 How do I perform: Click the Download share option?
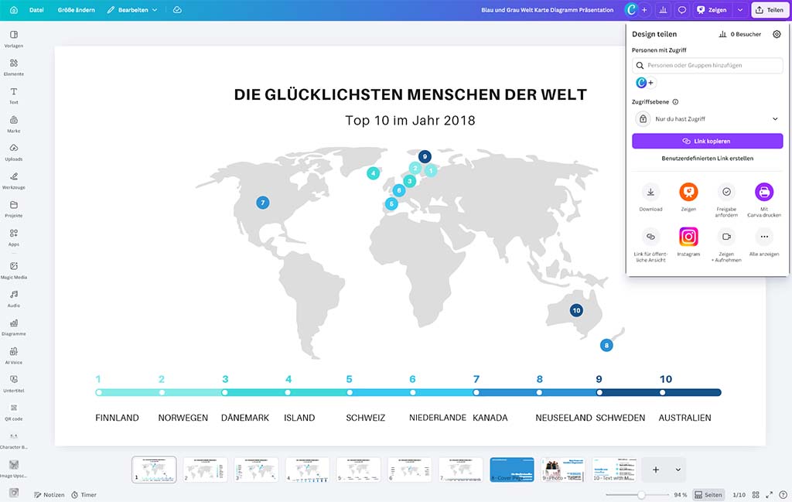tap(650, 197)
